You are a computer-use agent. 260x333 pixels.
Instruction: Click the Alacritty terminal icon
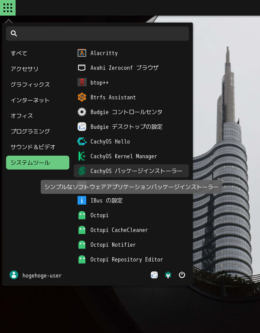pyautogui.click(x=82, y=53)
